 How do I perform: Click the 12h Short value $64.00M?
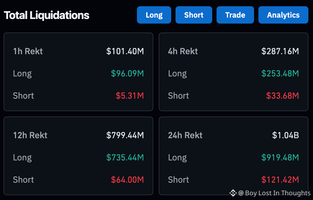tap(127, 180)
